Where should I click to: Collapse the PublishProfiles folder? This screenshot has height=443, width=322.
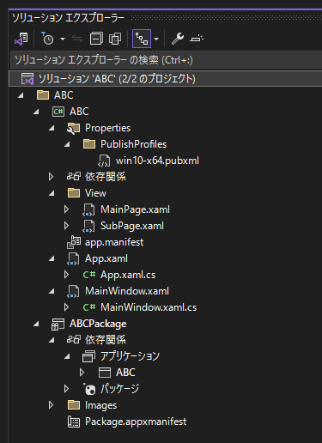pos(67,144)
